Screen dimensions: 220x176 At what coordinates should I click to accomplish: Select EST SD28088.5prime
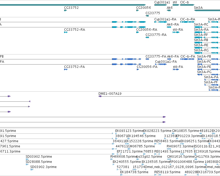tap(27, 164)
